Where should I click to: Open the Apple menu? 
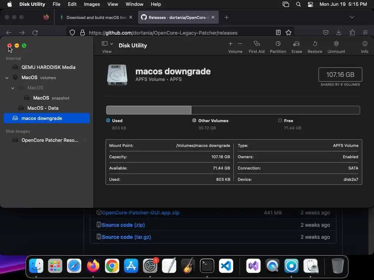tap(9, 4)
